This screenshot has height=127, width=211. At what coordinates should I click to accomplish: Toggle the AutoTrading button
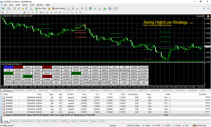58,8
